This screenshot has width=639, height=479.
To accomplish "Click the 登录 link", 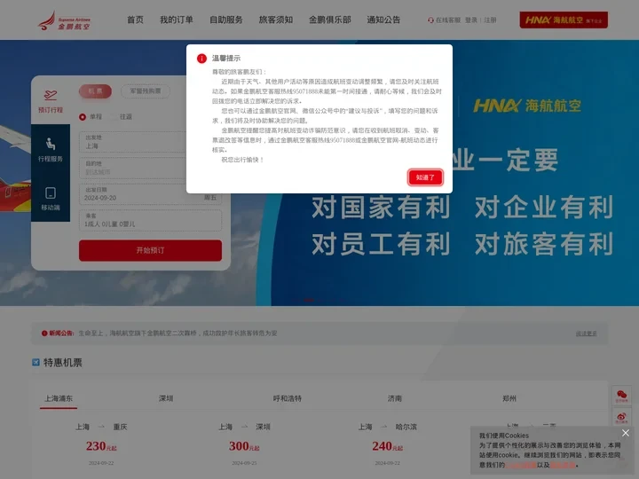I will pyautogui.click(x=470, y=20).
